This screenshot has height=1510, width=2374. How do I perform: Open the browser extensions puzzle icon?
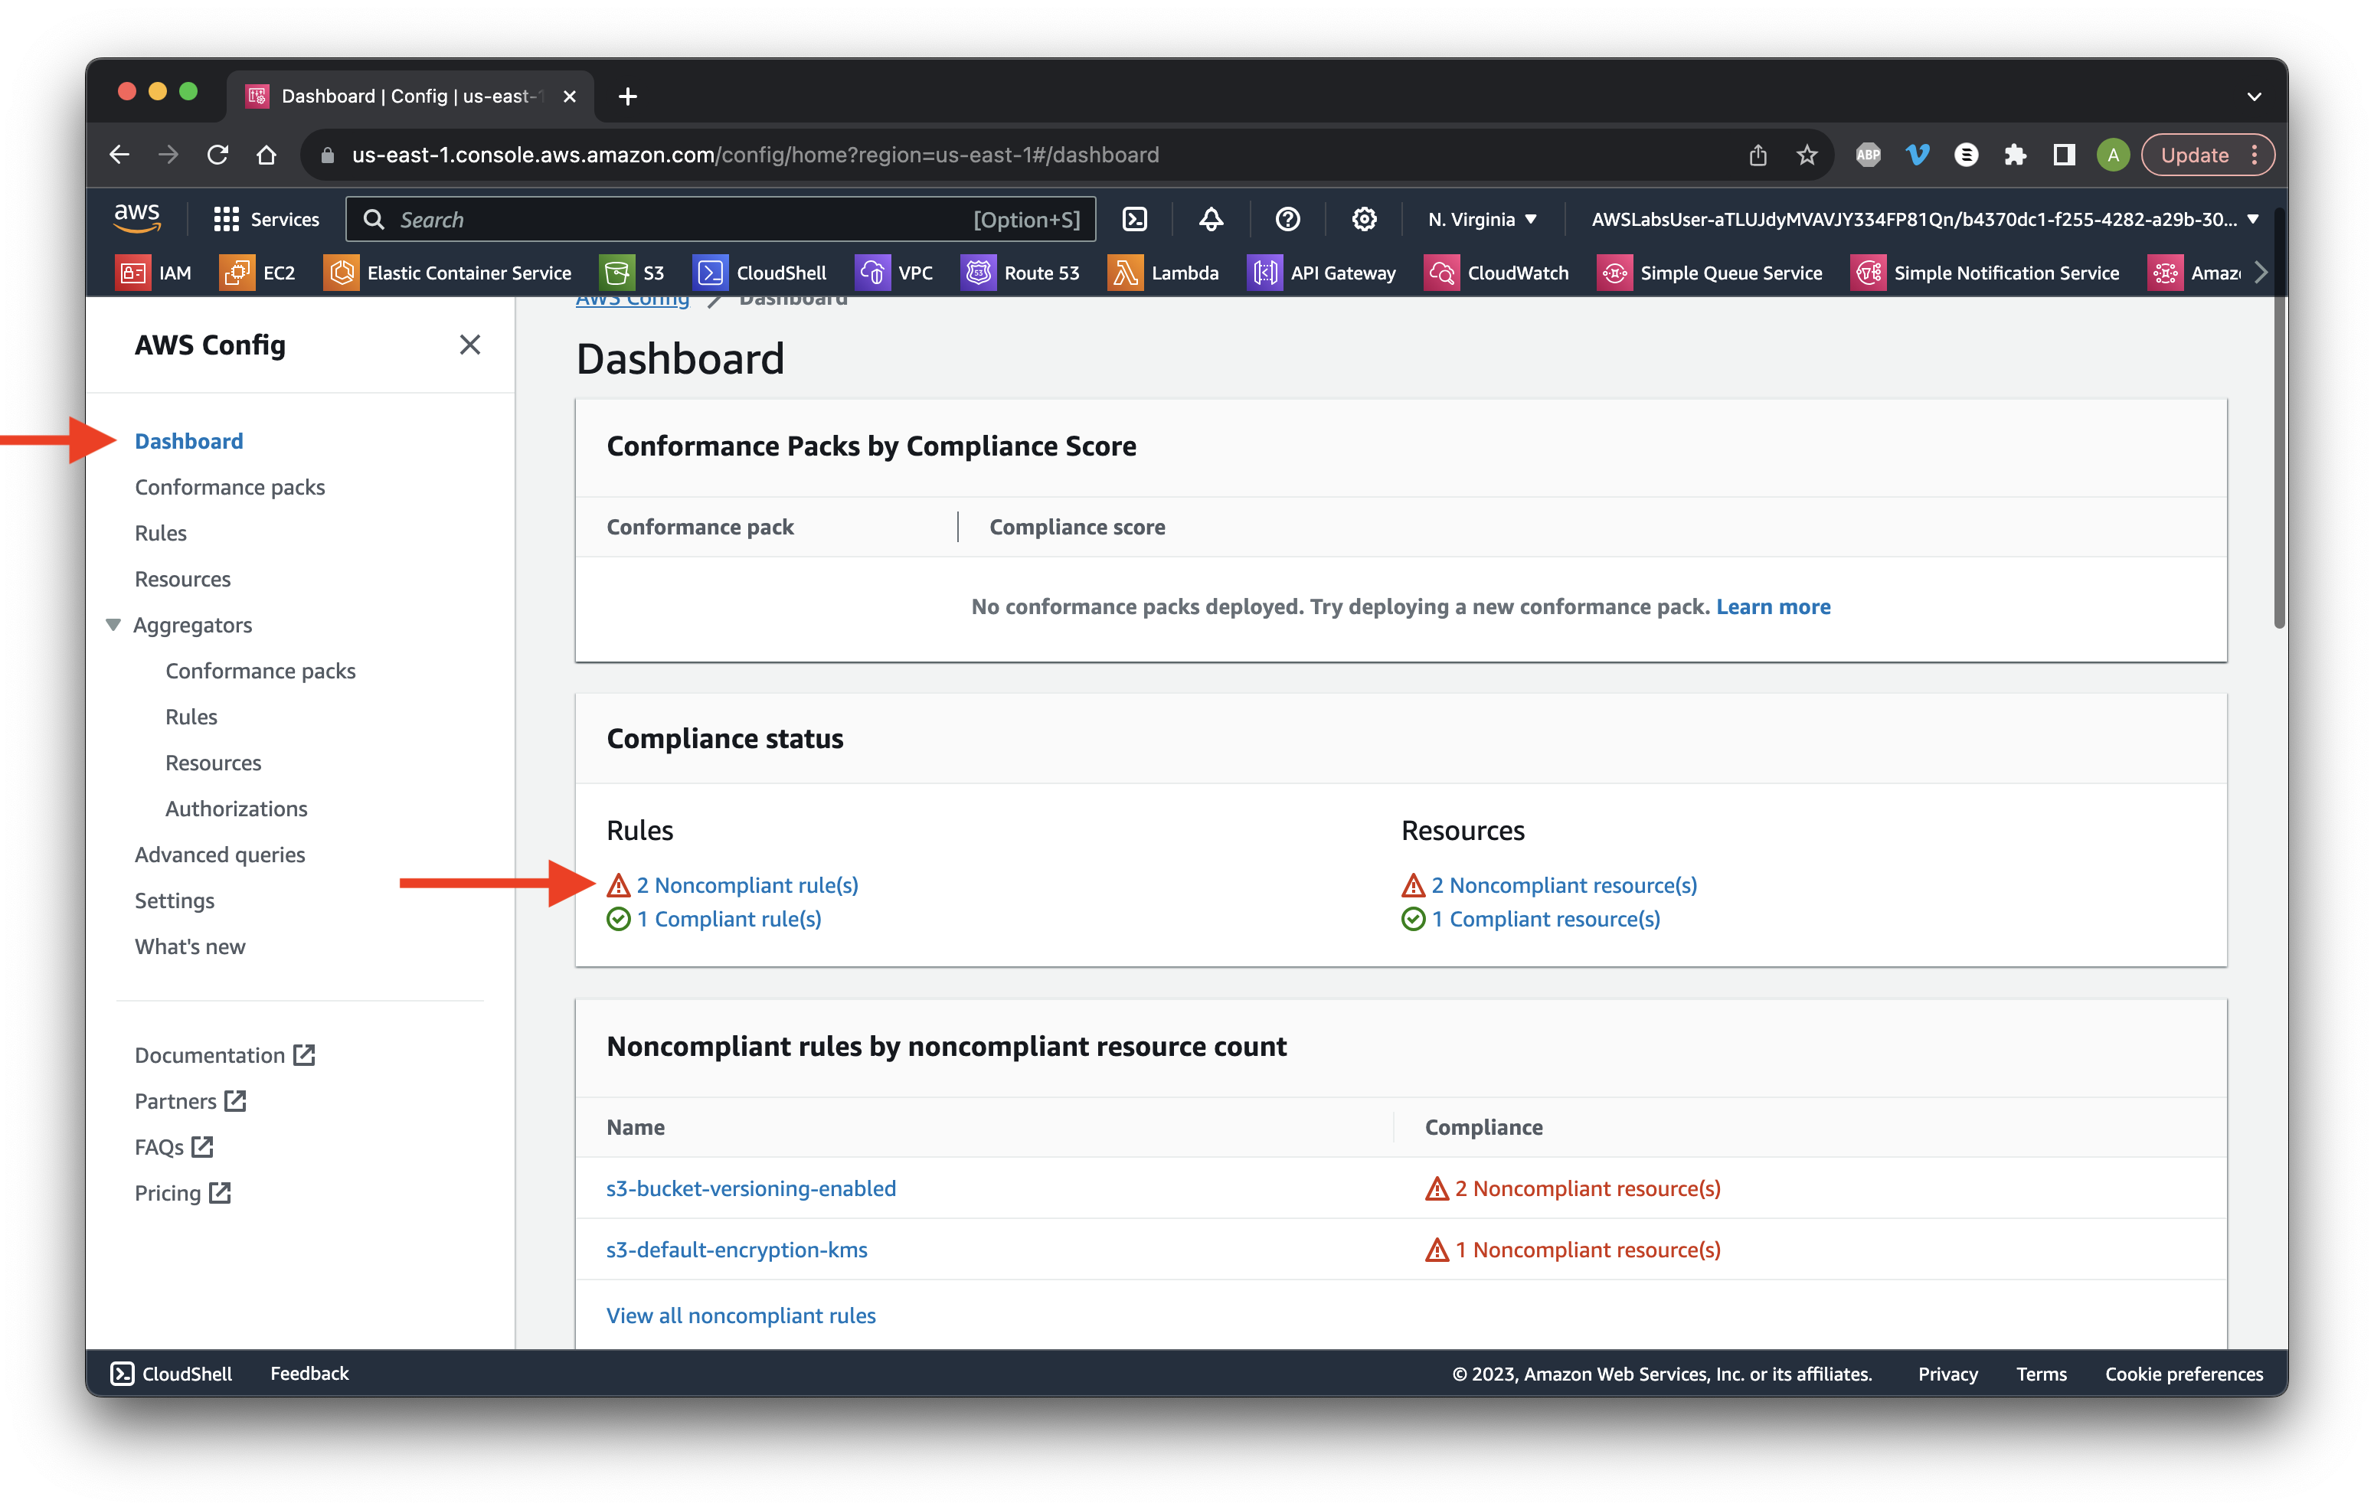point(2015,155)
